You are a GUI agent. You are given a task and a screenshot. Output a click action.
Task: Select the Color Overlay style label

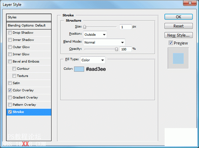point(23,90)
